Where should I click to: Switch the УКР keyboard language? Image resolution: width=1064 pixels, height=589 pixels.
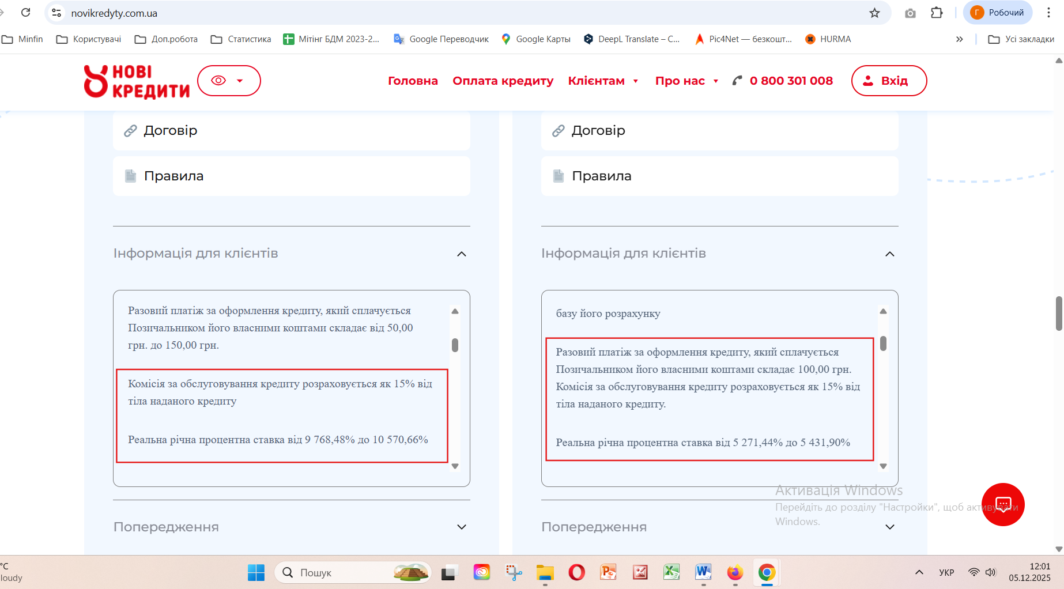[x=946, y=572]
